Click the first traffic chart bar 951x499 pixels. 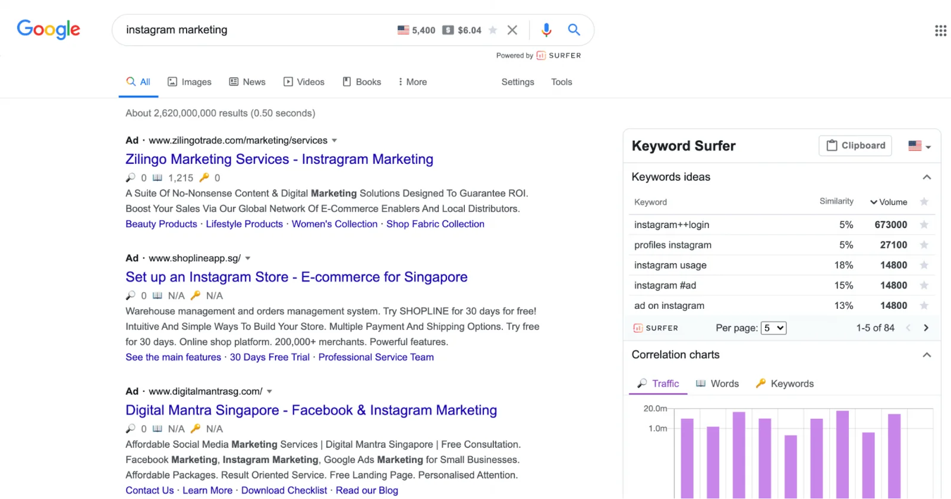687,458
